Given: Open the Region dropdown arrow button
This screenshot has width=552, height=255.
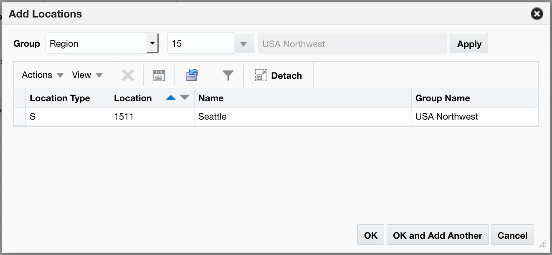Looking at the screenshot, I should click(x=153, y=43).
